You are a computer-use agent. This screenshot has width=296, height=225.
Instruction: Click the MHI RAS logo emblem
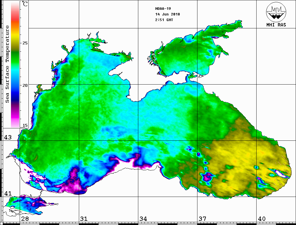(x=276, y=12)
